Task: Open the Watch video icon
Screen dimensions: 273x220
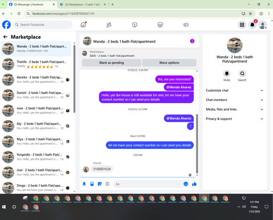Action: [x=134, y=25]
